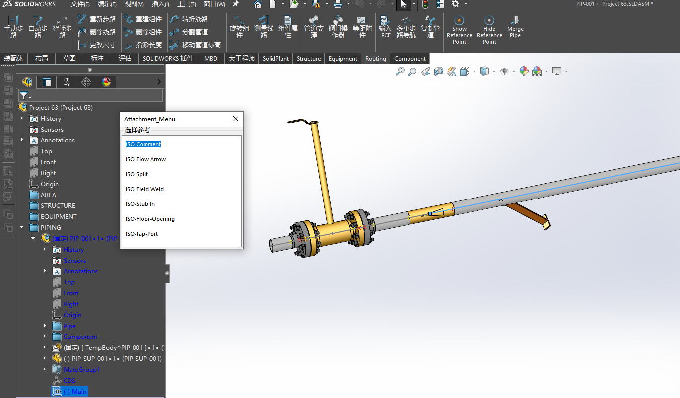Image resolution: width=680 pixels, height=398 pixels.
Task: Open the ConfigurationManager tab icon
Action: click(x=67, y=82)
